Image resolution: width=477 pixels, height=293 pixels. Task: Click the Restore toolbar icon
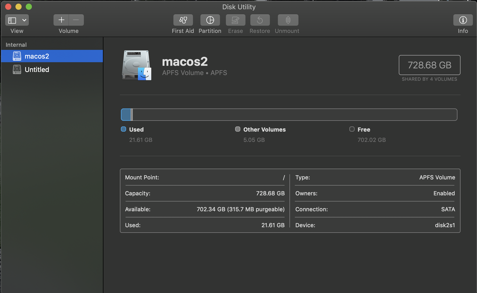[x=260, y=20]
